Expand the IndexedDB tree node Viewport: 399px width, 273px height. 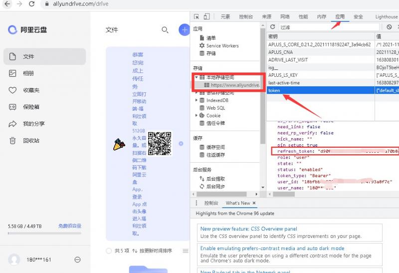(x=196, y=100)
